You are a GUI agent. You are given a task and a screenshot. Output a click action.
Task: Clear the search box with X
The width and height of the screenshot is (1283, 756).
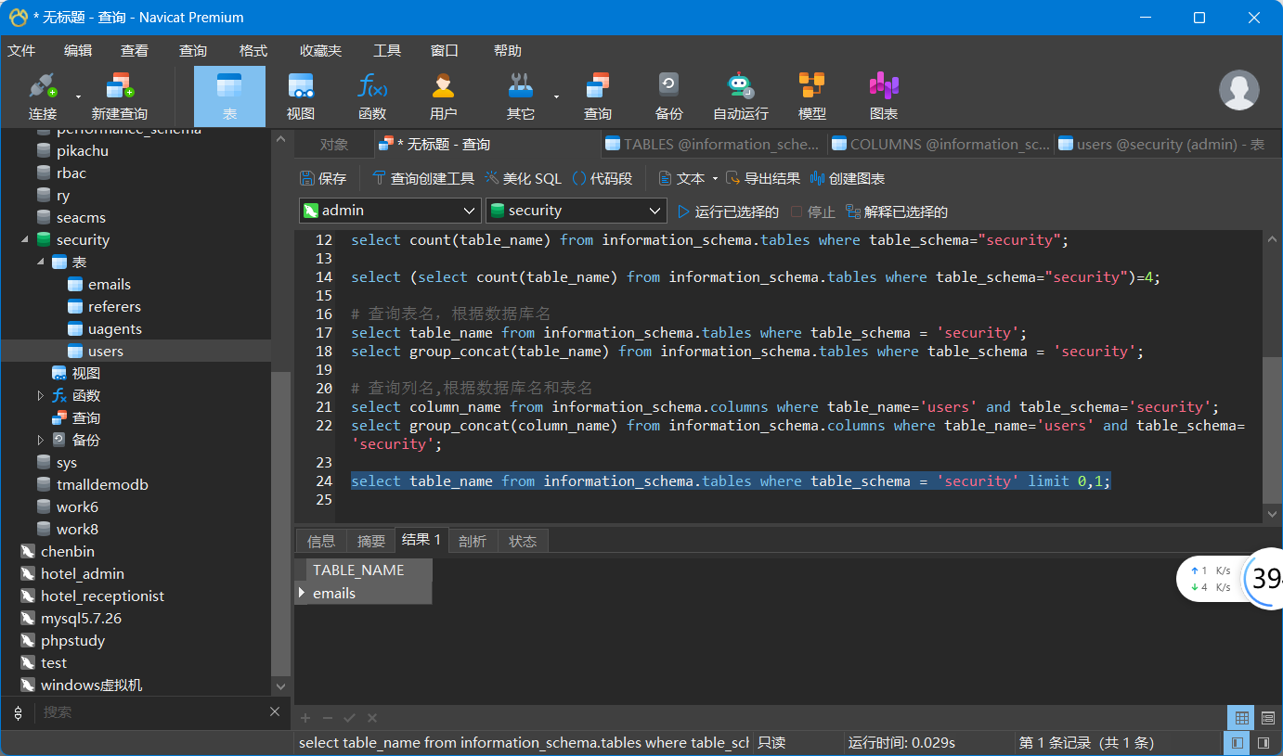(275, 711)
